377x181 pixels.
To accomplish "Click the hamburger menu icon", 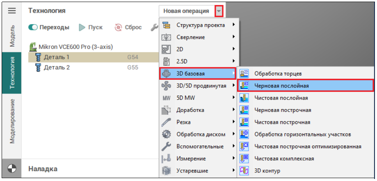I will click(x=12, y=11).
